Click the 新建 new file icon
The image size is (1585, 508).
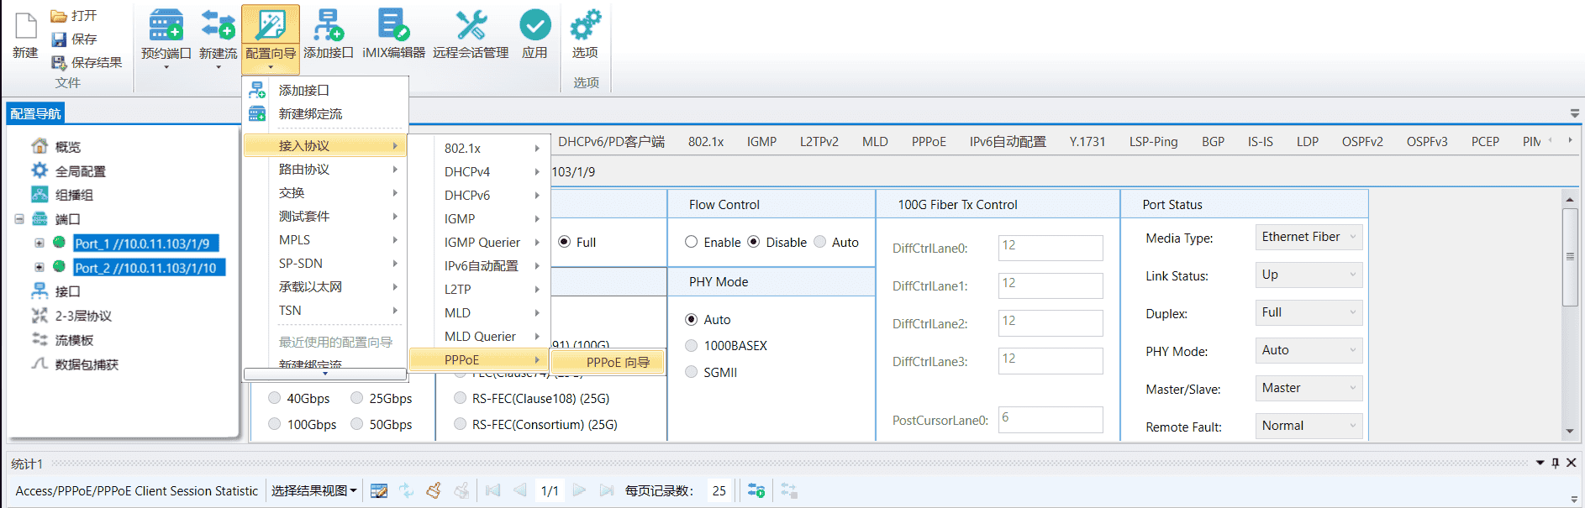tap(26, 27)
